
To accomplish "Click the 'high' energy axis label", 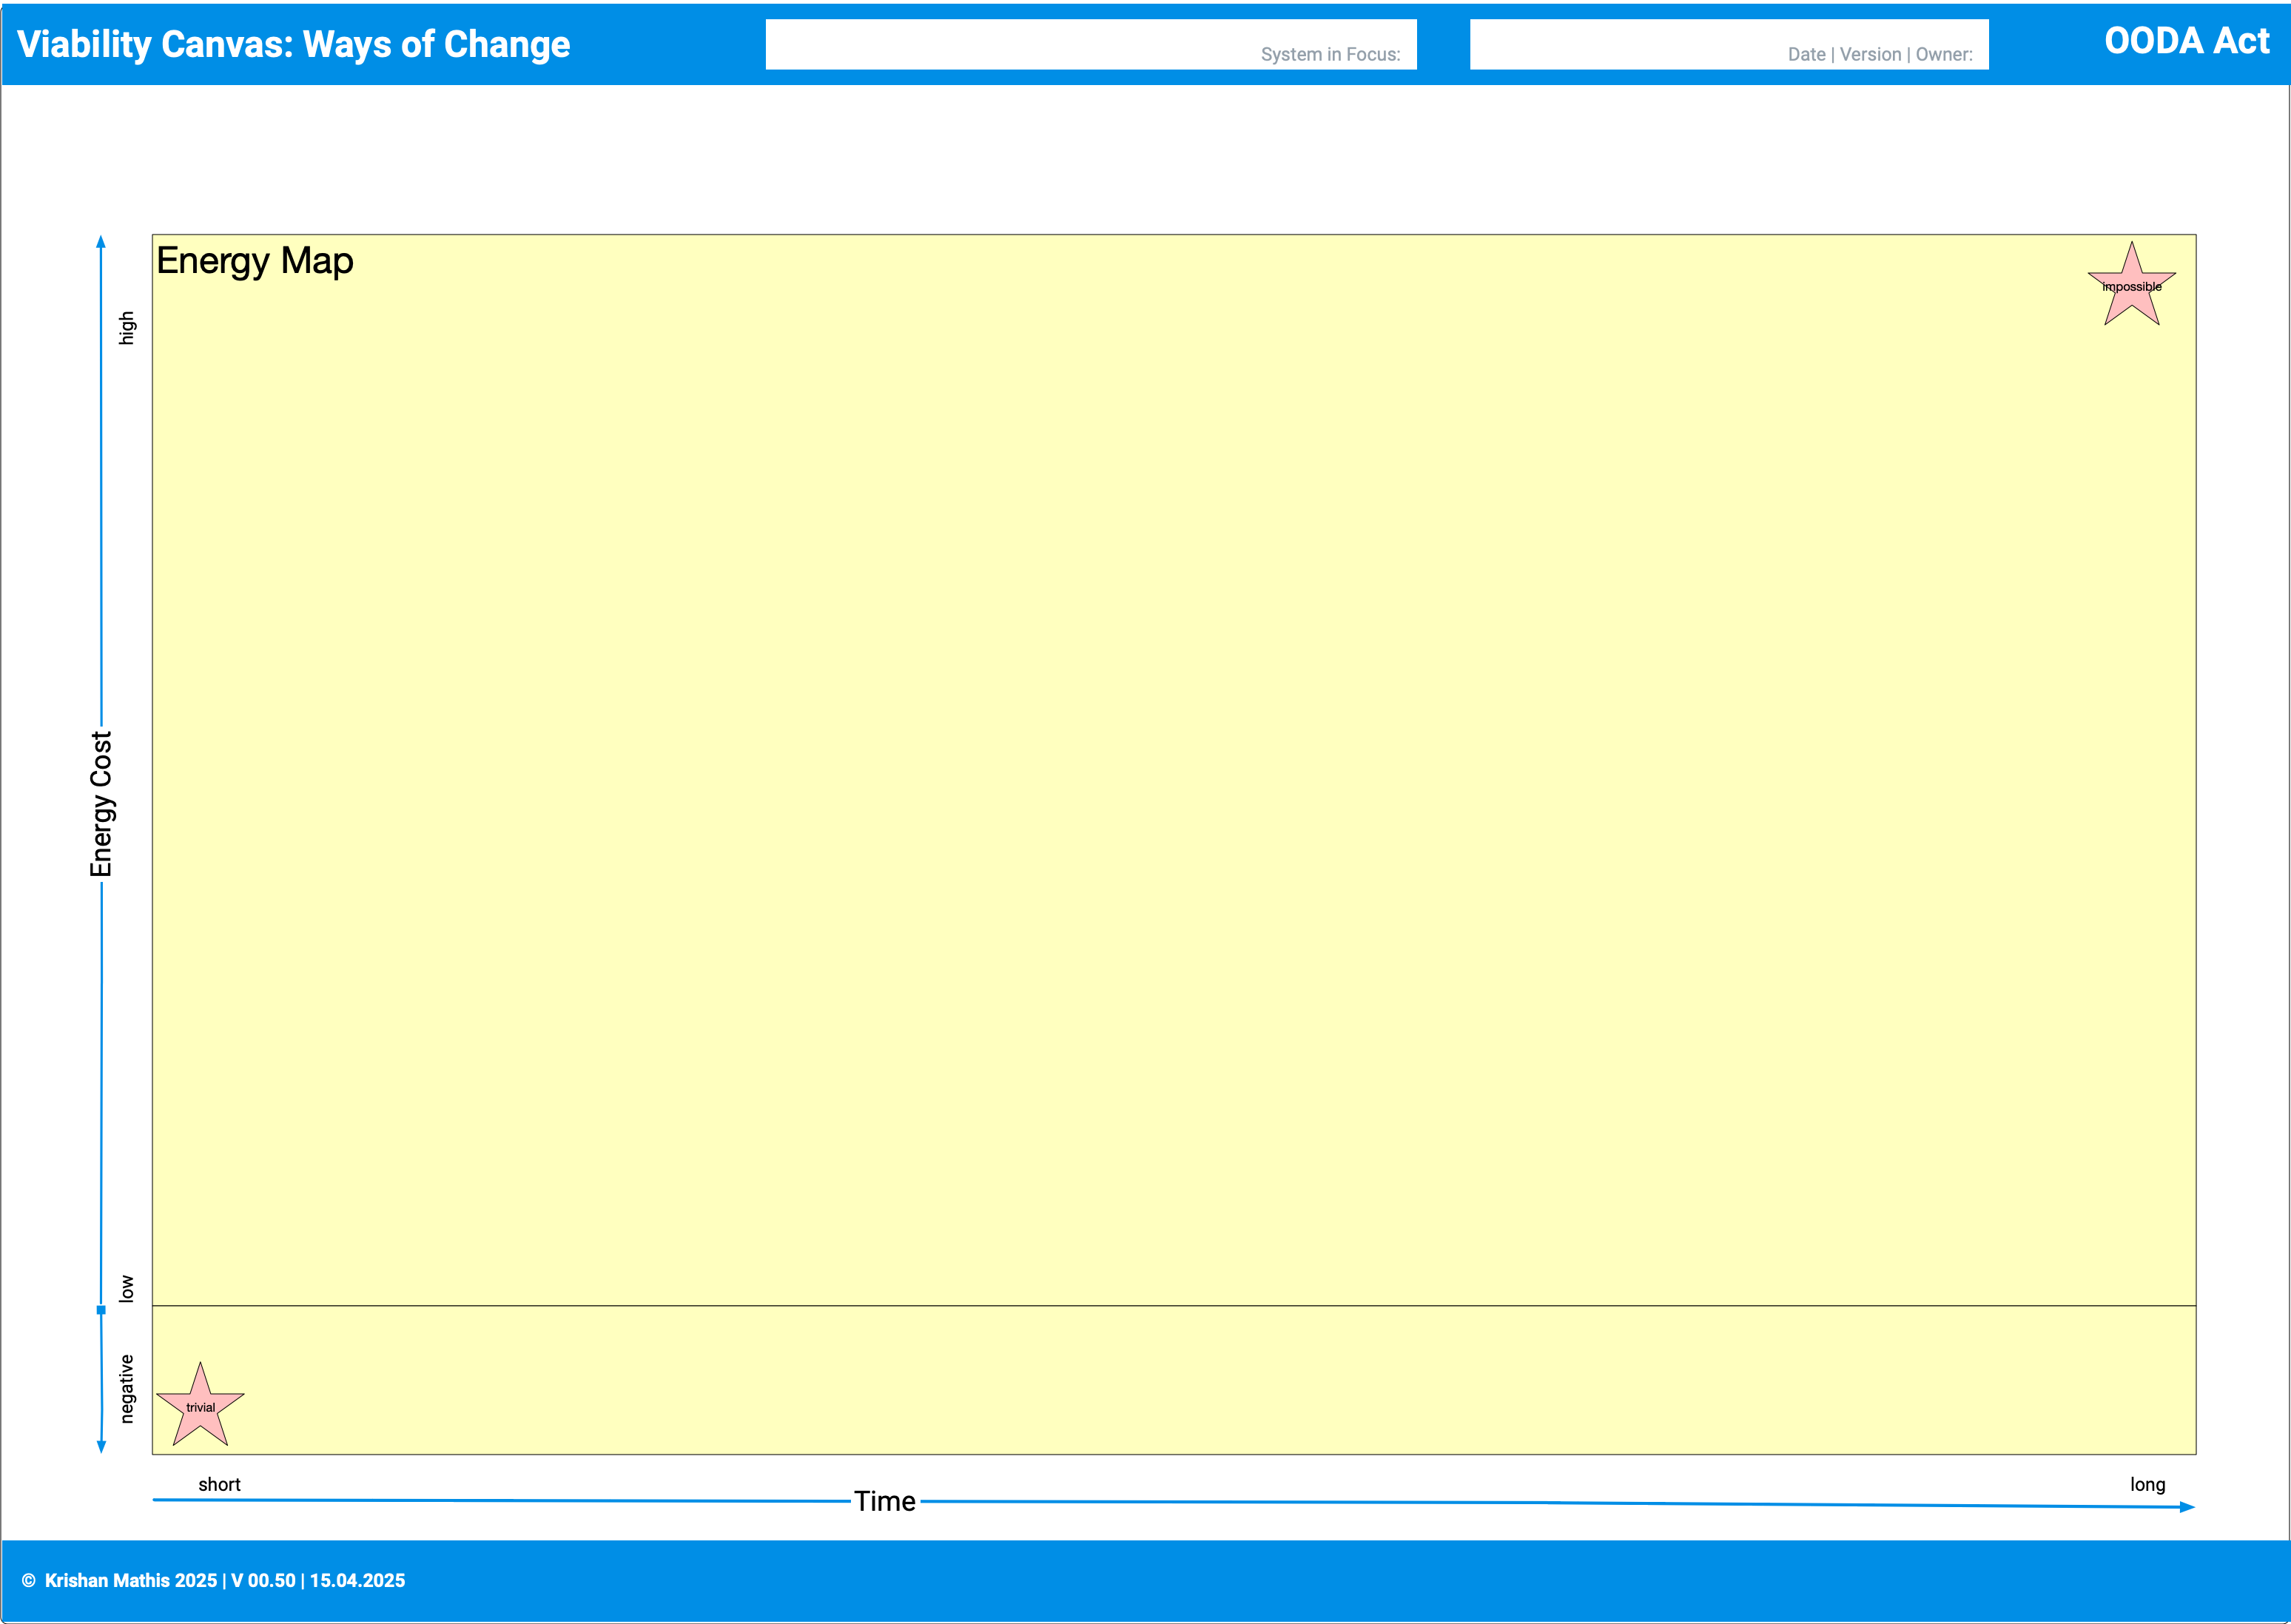I will pos(126,328).
